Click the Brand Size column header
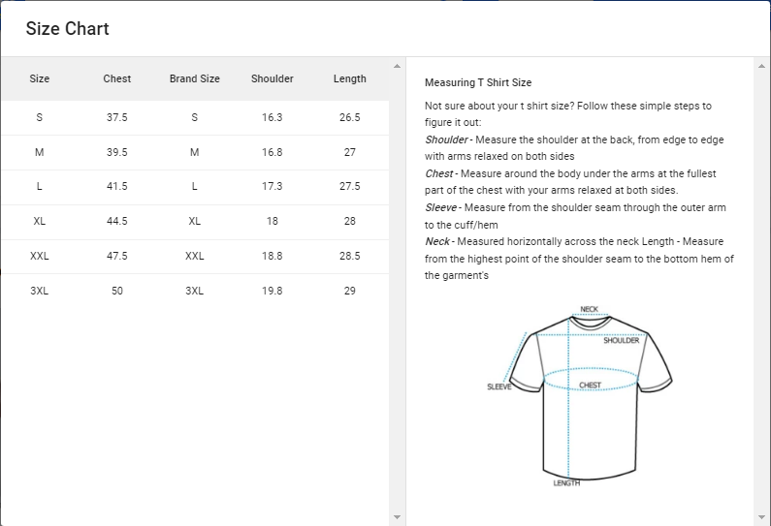The height and width of the screenshot is (526, 771). [x=195, y=78]
